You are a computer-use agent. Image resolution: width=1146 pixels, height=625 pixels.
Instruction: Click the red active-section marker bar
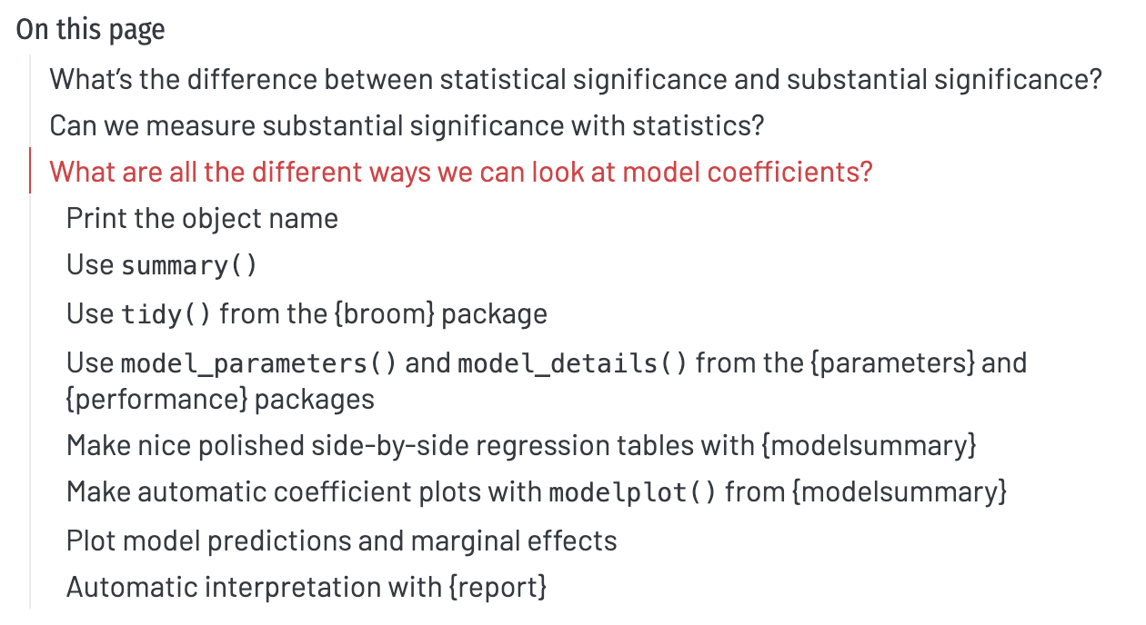30,171
